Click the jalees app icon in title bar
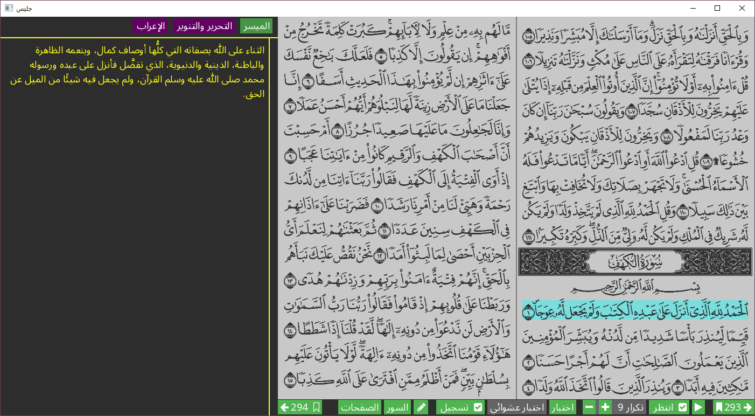 click(9, 8)
